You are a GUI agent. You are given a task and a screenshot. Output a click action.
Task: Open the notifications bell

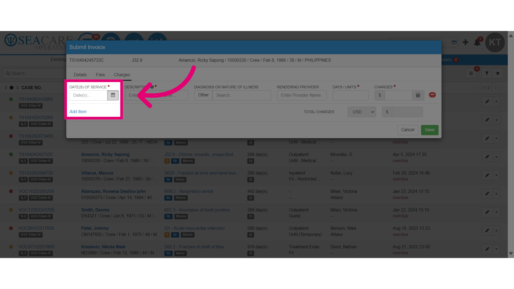[x=477, y=42]
